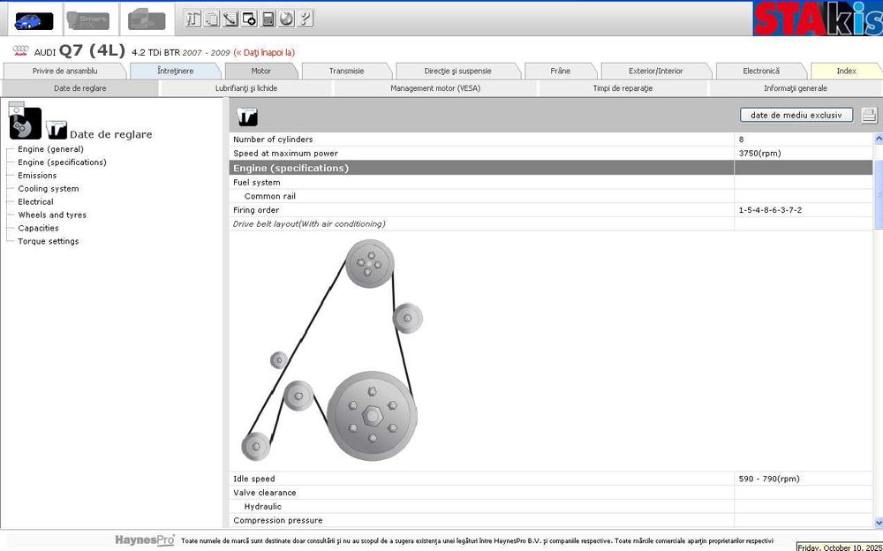Select Capacities in the tree

click(x=38, y=228)
